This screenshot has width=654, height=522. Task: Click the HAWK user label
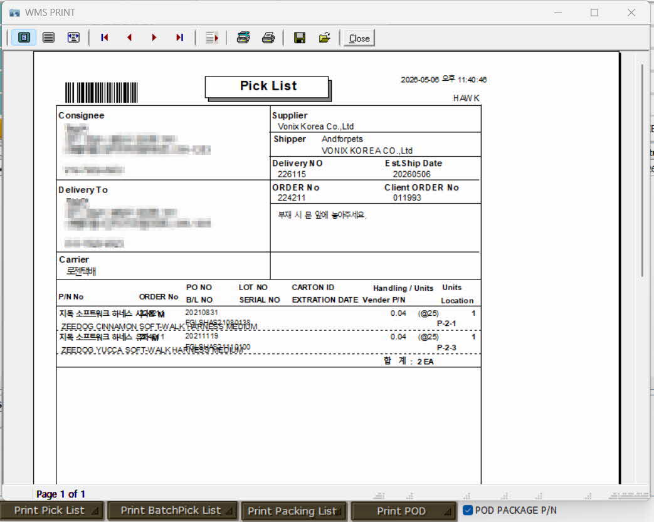[x=467, y=98]
